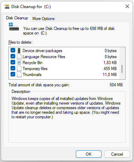
Task: Confirm cleanup with the OK button
Action: click(89, 154)
